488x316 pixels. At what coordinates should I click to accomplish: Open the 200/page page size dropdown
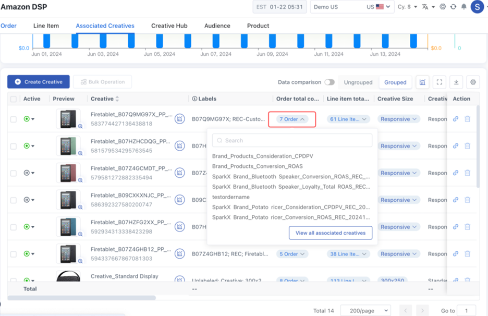365,310
